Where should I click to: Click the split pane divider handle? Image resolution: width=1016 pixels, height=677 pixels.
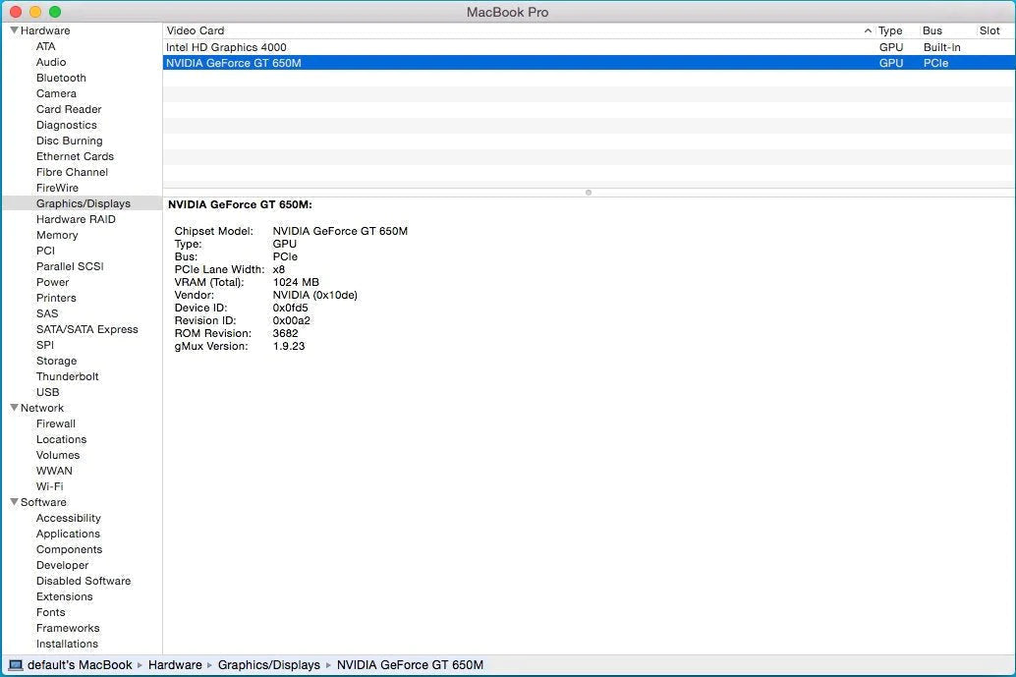tap(588, 193)
